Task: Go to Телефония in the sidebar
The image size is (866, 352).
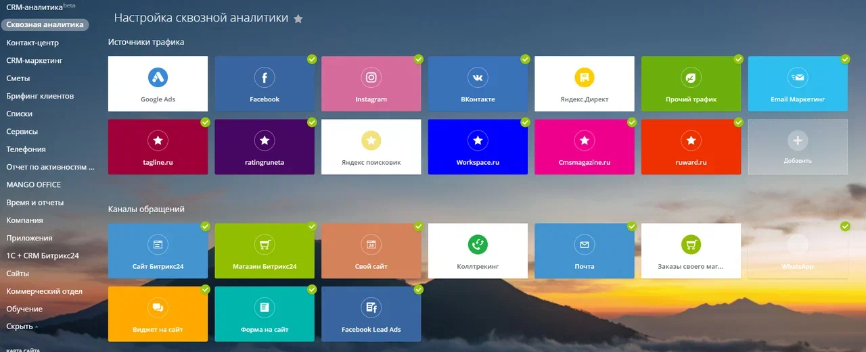Action: (x=26, y=149)
